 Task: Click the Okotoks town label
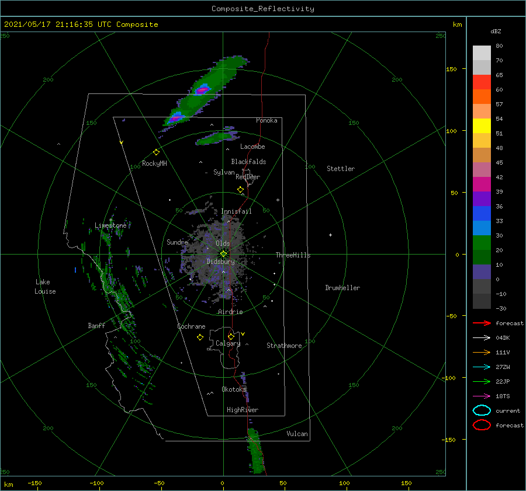tap(234, 389)
